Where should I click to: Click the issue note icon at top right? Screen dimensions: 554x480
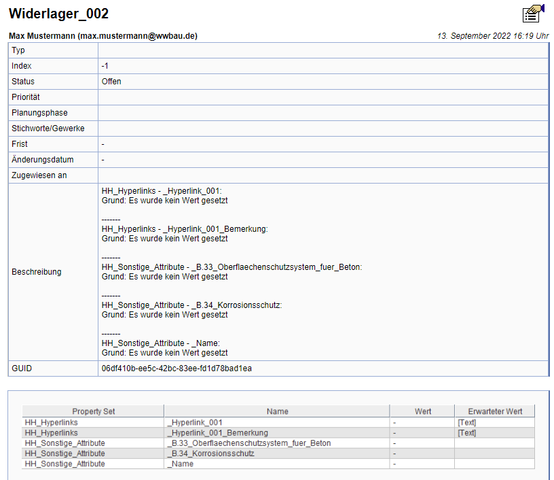533,14
